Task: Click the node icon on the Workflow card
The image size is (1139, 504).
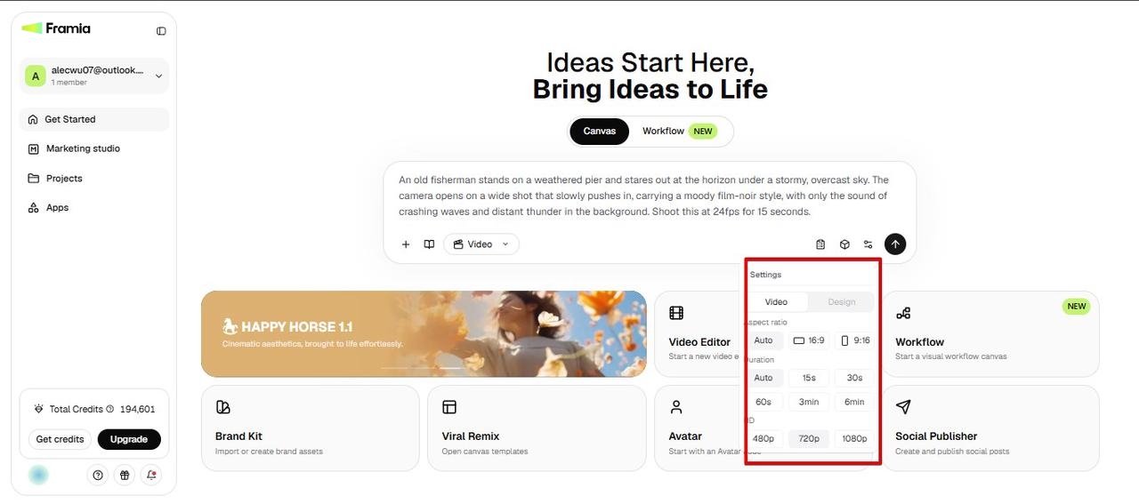Action: tap(903, 313)
